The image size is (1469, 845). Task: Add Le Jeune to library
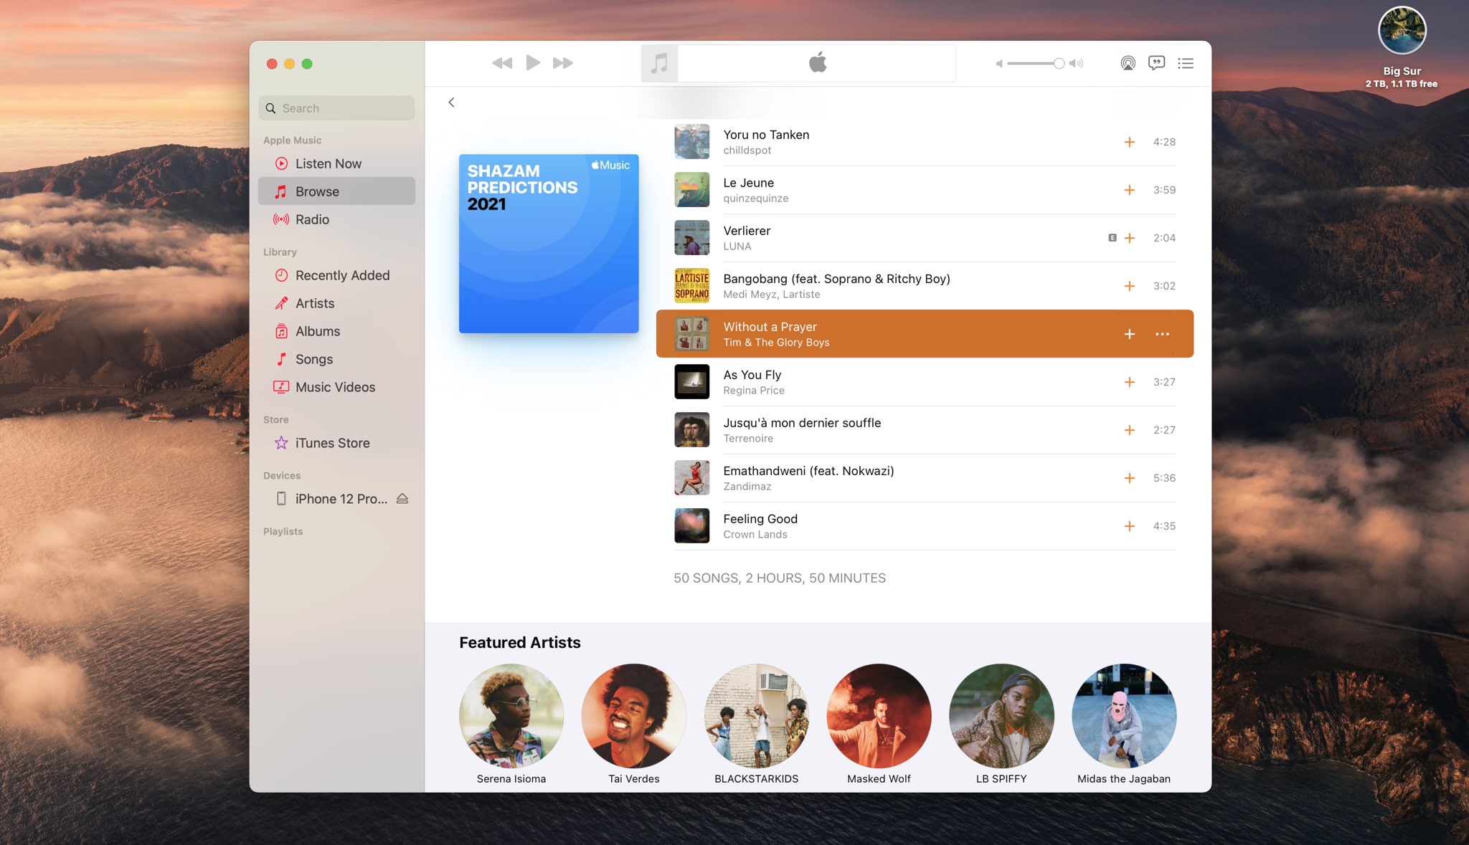click(x=1129, y=190)
